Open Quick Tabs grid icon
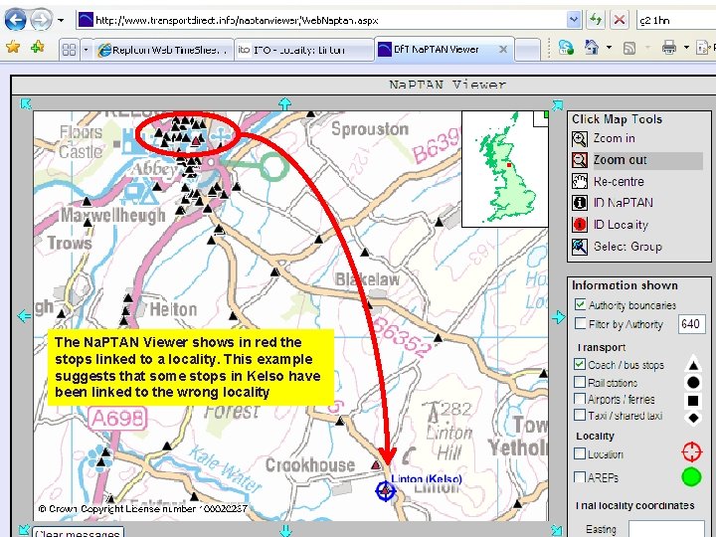This screenshot has width=716, height=537. tap(69, 50)
